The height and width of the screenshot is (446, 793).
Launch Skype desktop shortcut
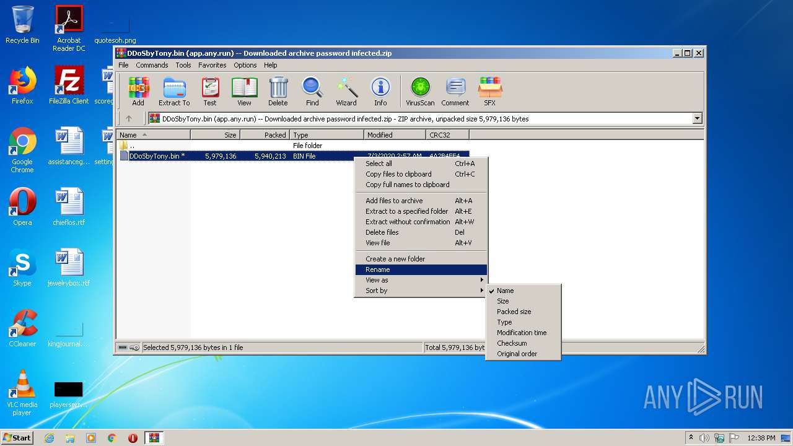pyautogui.click(x=22, y=268)
